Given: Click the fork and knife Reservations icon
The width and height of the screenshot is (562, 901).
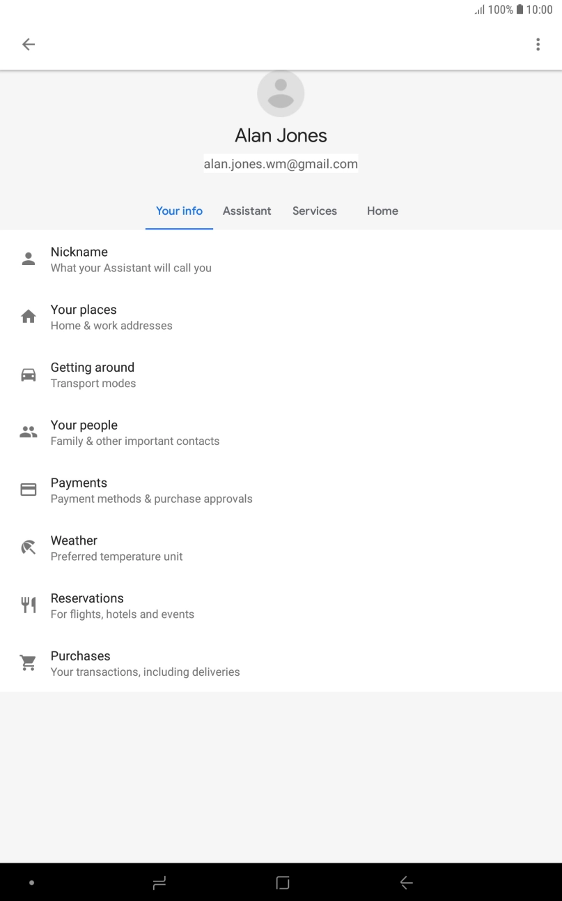Looking at the screenshot, I should tap(28, 605).
